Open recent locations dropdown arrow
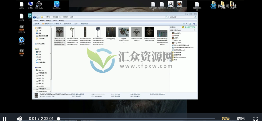The image size is (262, 121). [x=40, y=17]
